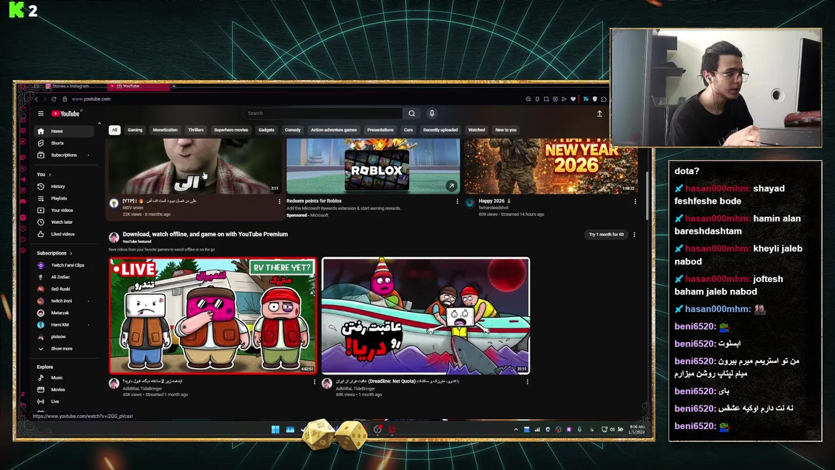Image resolution: width=835 pixels, height=470 pixels.
Task: Click the YouTube search magnifier button
Action: tap(412, 113)
